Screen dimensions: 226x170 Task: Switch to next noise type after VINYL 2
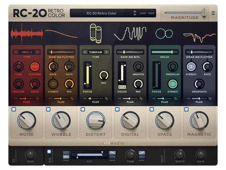[37, 52]
